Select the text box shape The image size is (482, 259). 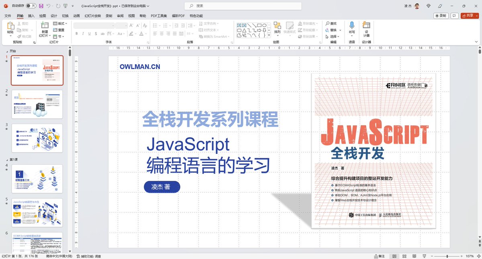[239, 25]
